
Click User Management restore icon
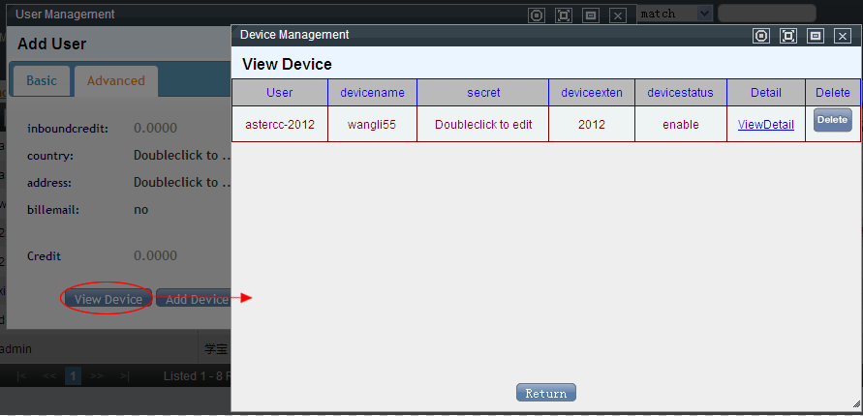click(591, 15)
